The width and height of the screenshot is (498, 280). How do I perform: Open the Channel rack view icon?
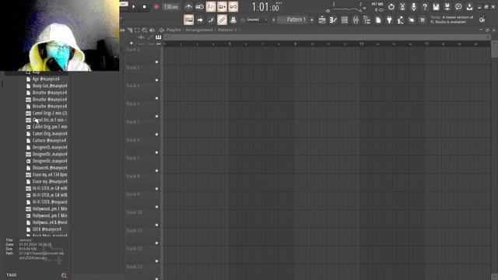344,20
